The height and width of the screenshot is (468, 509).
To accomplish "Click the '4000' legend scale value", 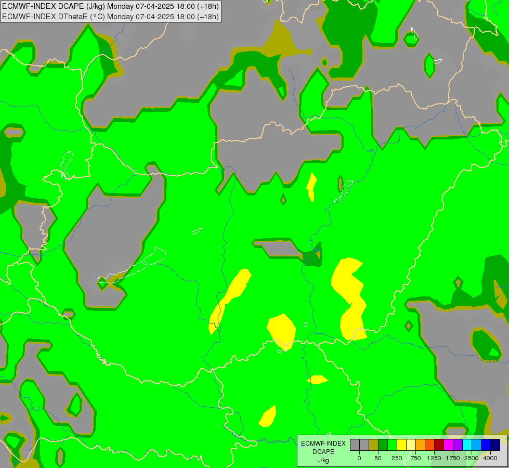I will pos(490,458).
